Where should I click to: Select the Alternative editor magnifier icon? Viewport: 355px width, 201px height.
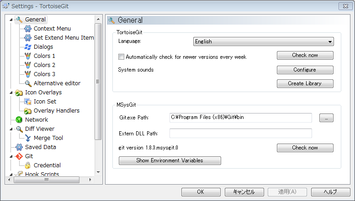[x=28, y=83]
